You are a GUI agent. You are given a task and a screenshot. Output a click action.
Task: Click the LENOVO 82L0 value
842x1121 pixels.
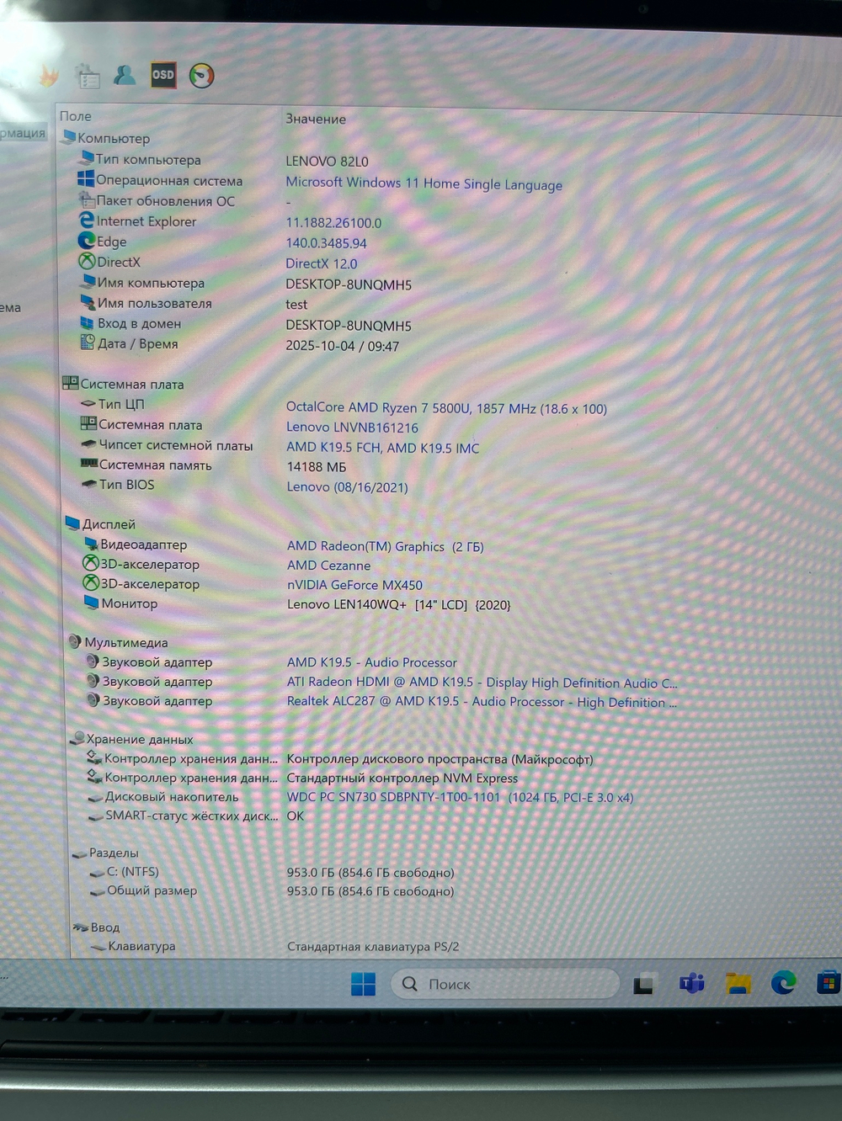coord(327,161)
